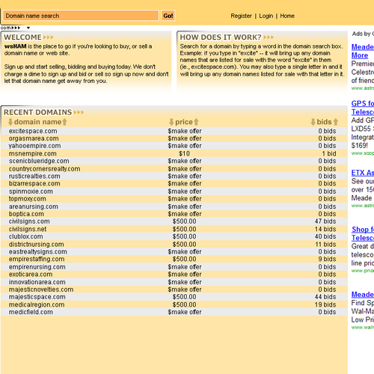The image size is (374, 374).
Task: Click the $10 price of msnempire.com
Action: pyautogui.click(x=184, y=153)
